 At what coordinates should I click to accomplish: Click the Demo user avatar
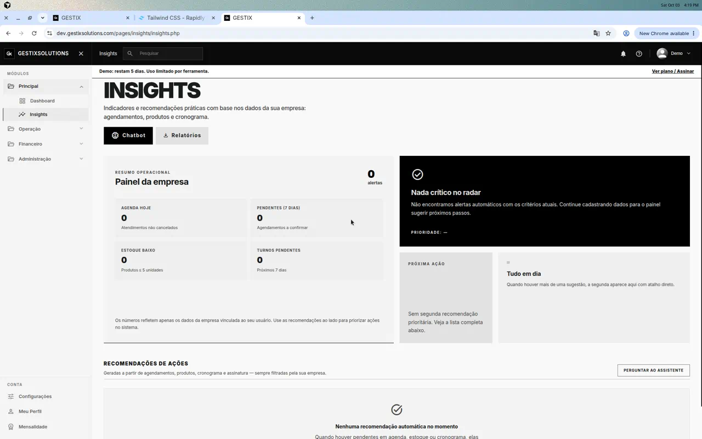coord(662,53)
